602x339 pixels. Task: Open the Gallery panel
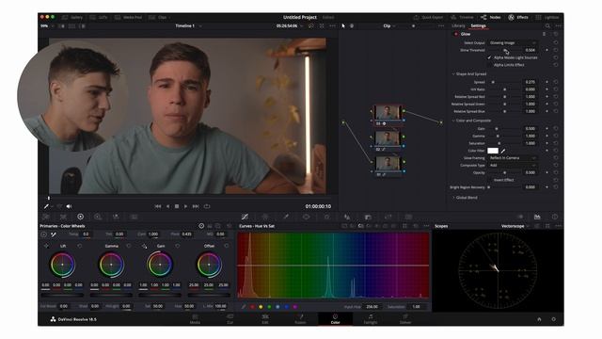tap(72, 17)
